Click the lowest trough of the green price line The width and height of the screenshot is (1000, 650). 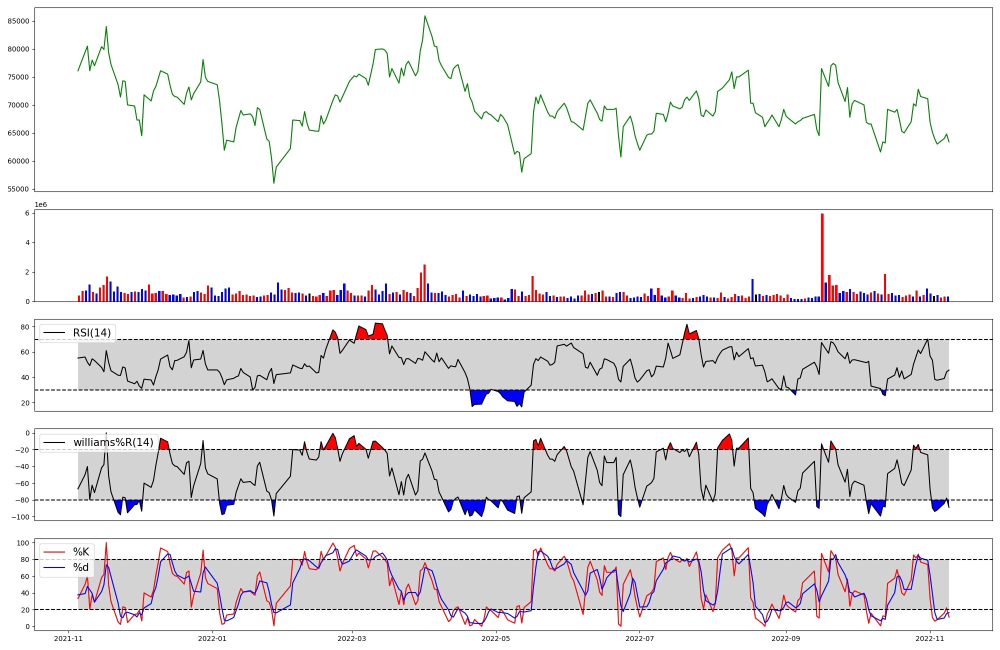[x=274, y=183]
